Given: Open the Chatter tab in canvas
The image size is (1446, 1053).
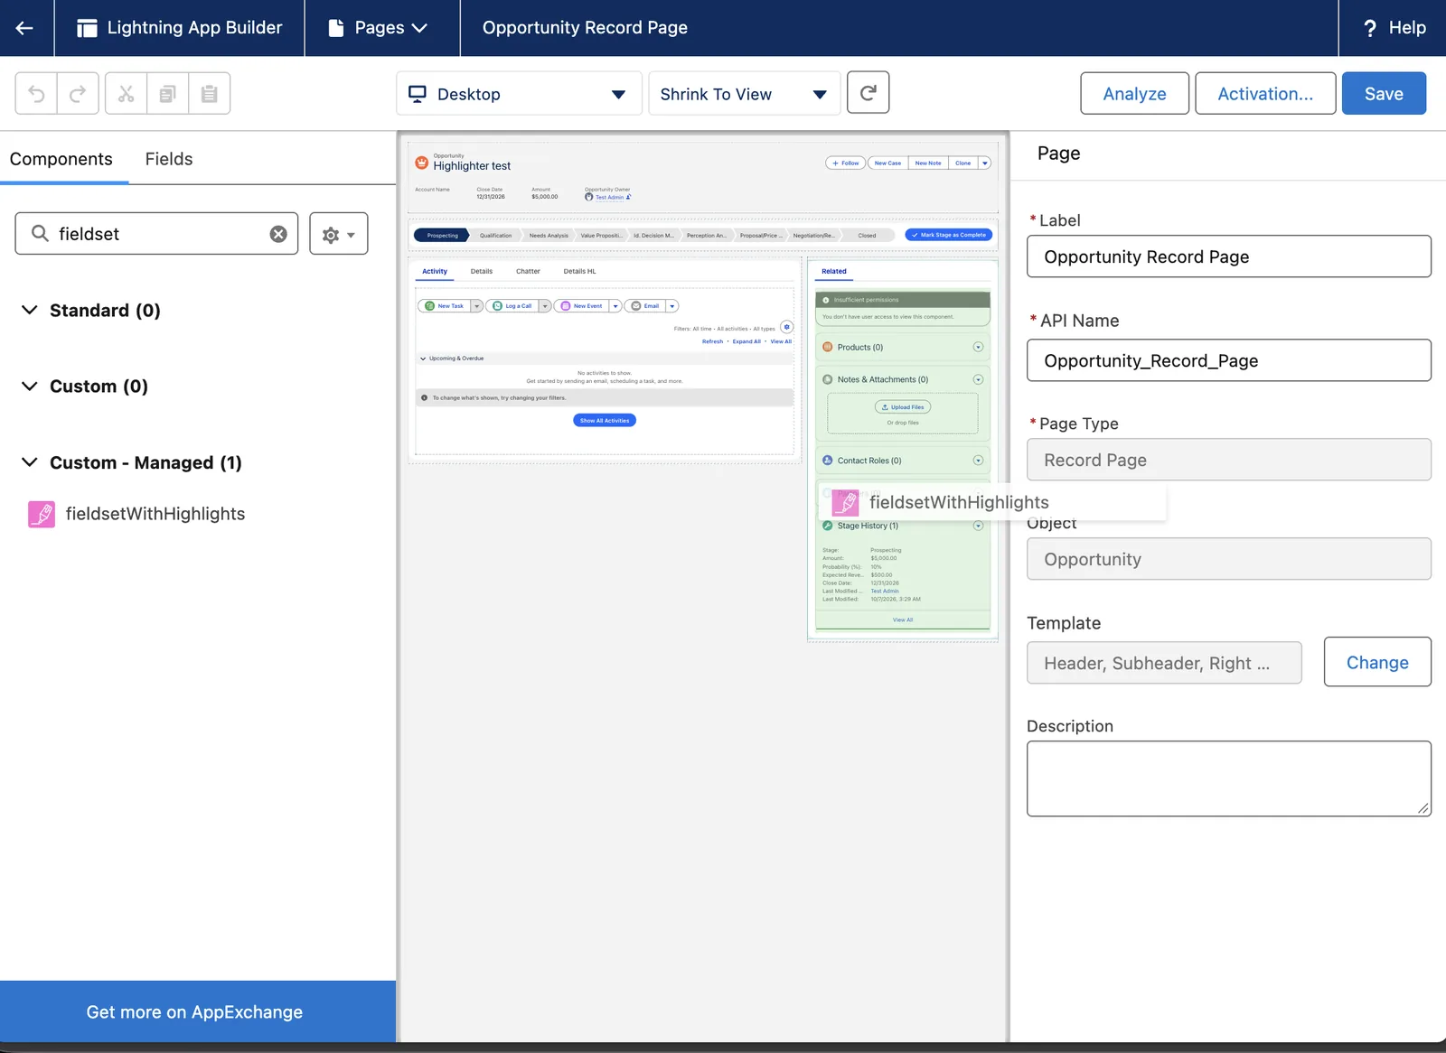Looking at the screenshot, I should [x=528, y=271].
